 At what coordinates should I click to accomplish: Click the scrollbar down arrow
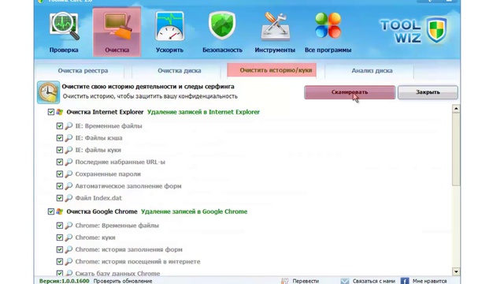coord(456,271)
